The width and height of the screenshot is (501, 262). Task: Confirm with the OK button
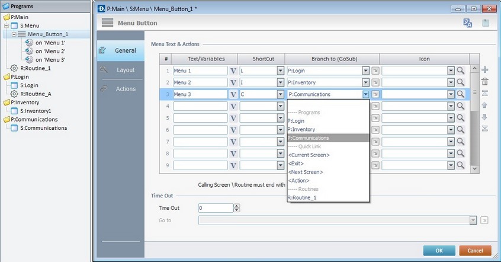coord(439,251)
